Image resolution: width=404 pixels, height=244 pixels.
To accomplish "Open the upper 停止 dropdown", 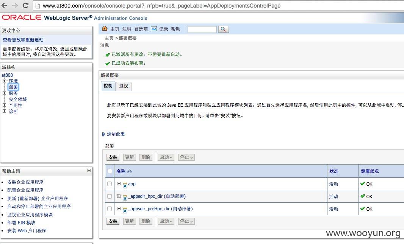I will [186, 157].
